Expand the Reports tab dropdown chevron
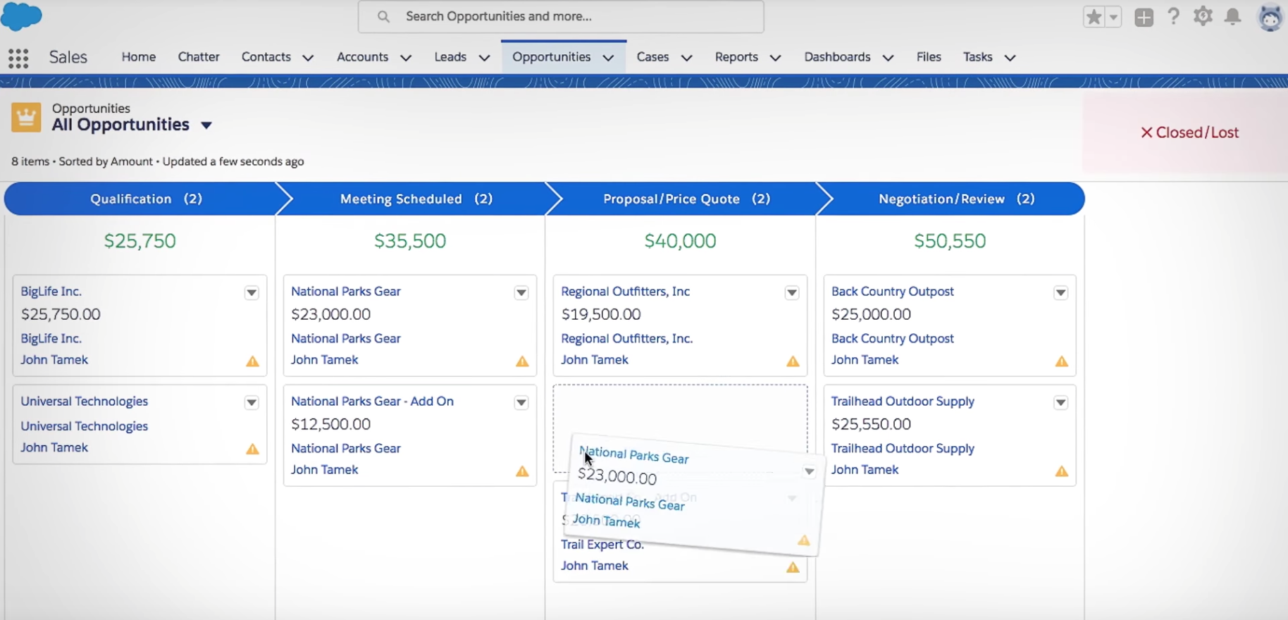This screenshot has width=1288, height=620. click(775, 58)
